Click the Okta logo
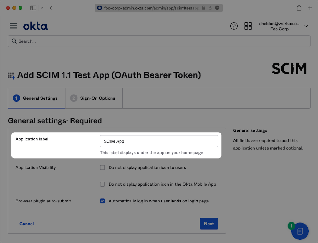Image resolution: width=318 pixels, height=243 pixels. tap(36, 26)
